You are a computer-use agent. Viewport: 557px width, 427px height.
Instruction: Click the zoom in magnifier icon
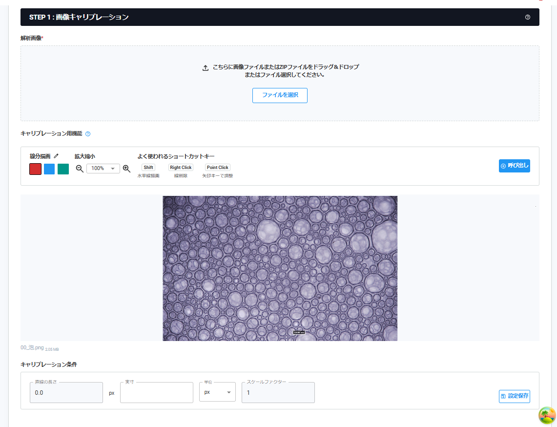tap(126, 169)
